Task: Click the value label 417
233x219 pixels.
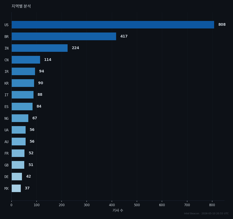Action: point(124,36)
